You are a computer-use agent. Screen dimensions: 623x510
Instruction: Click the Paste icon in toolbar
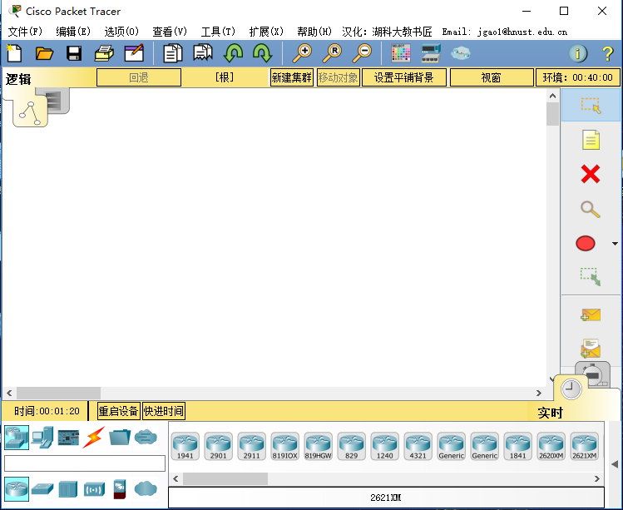pos(203,53)
